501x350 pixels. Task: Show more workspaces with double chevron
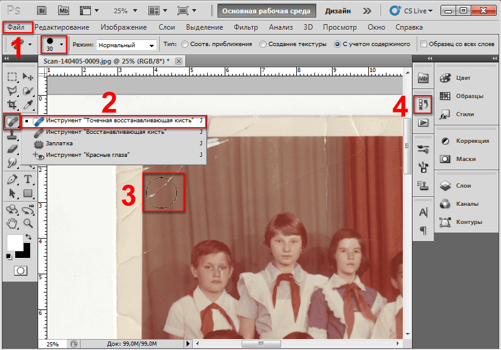367,11
